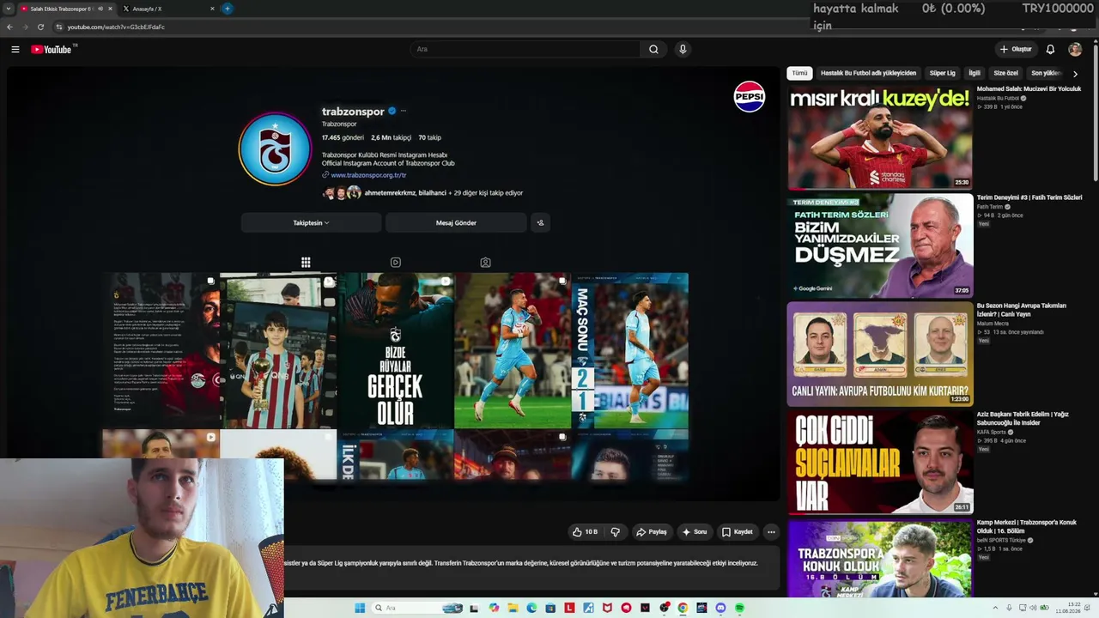Select the Tümü filter chip

tap(799, 74)
